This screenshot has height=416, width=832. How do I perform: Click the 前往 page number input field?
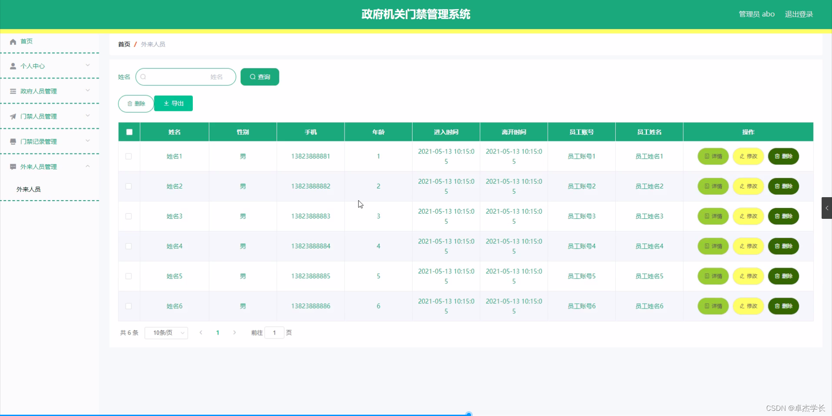[274, 333]
